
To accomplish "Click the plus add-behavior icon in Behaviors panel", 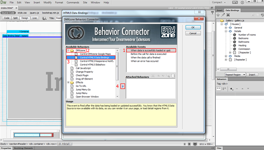I will [x=232, y=89].
